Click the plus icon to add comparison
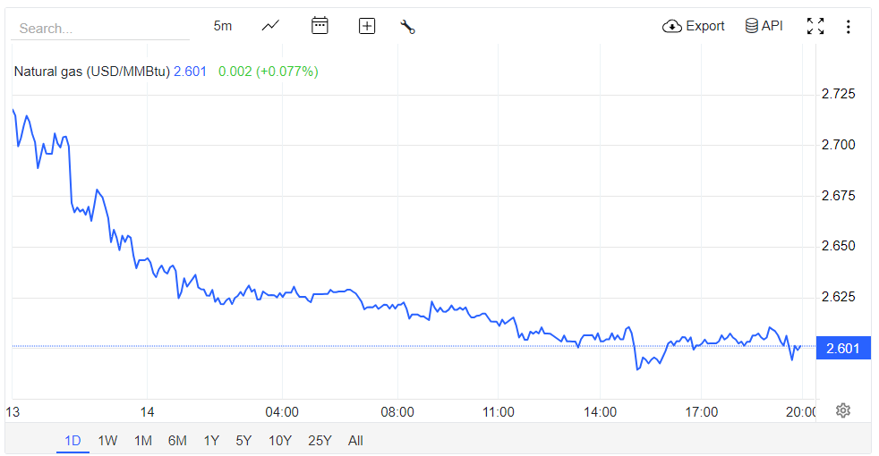The width and height of the screenshot is (879, 456). 367,26
